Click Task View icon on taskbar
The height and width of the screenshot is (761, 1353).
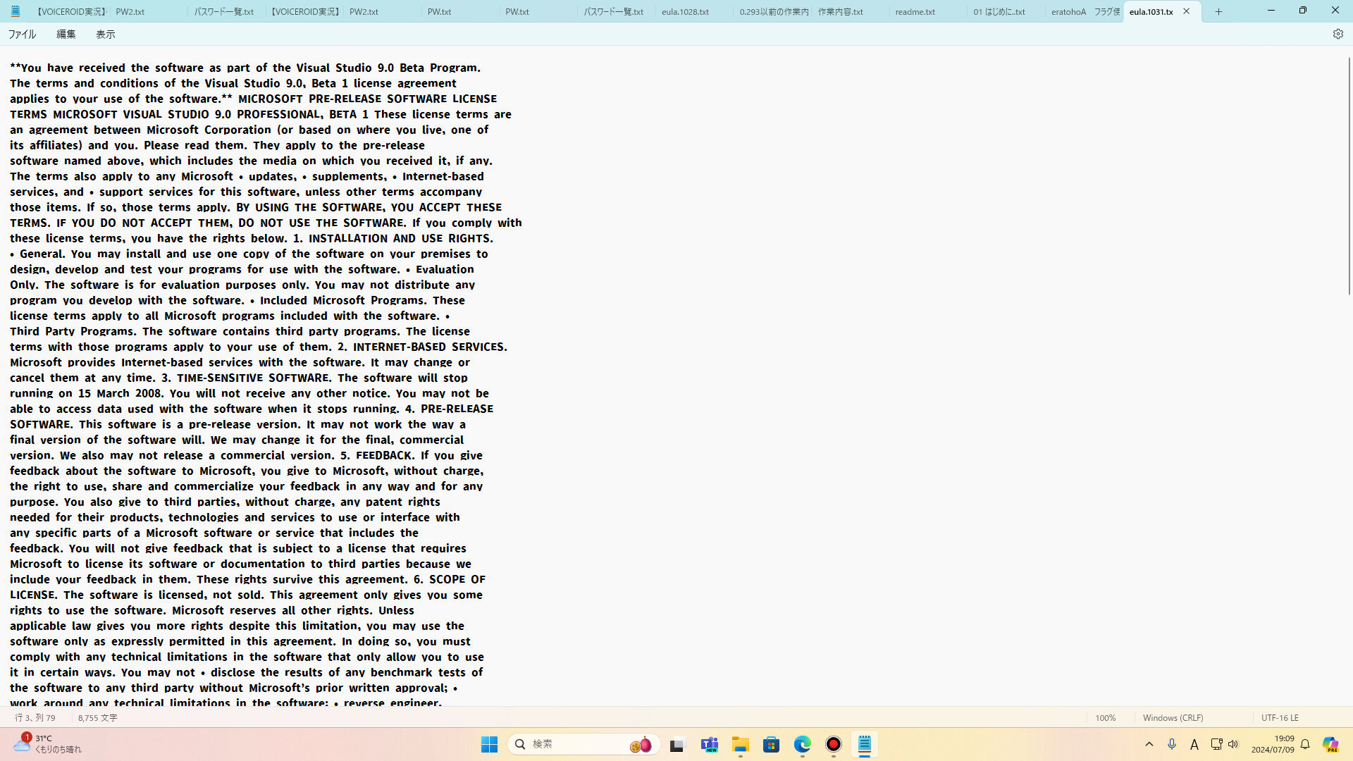pyautogui.click(x=677, y=744)
